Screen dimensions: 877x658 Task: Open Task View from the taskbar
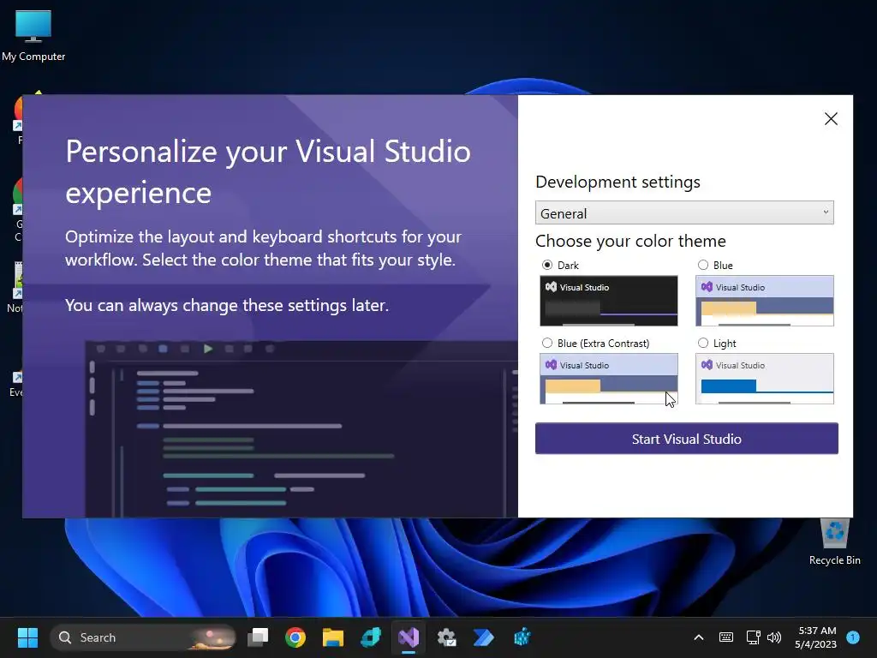pyautogui.click(x=258, y=637)
